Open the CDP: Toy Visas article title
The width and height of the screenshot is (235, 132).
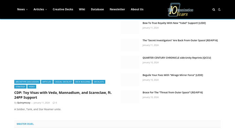[63, 95]
